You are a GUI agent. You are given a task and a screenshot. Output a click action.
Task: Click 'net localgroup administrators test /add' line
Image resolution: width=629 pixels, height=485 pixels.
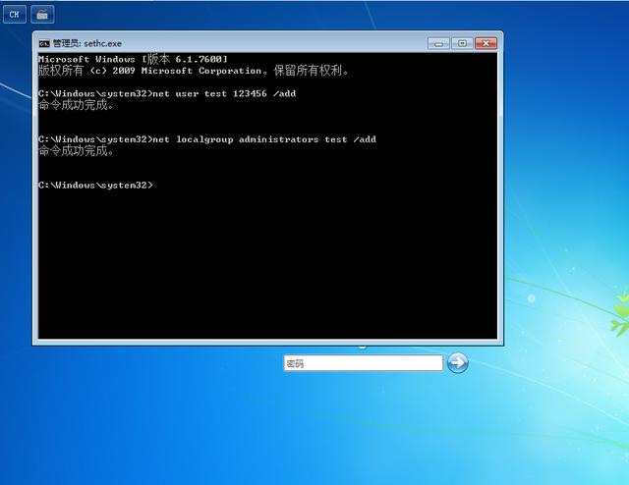264,139
